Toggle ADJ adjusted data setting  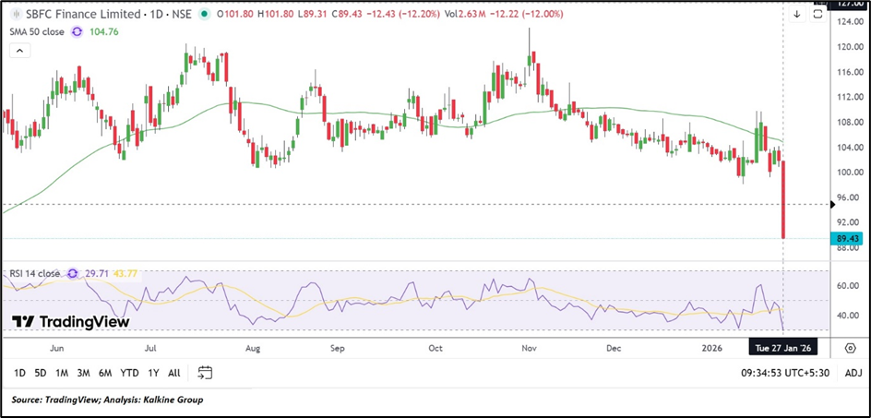[853, 373]
